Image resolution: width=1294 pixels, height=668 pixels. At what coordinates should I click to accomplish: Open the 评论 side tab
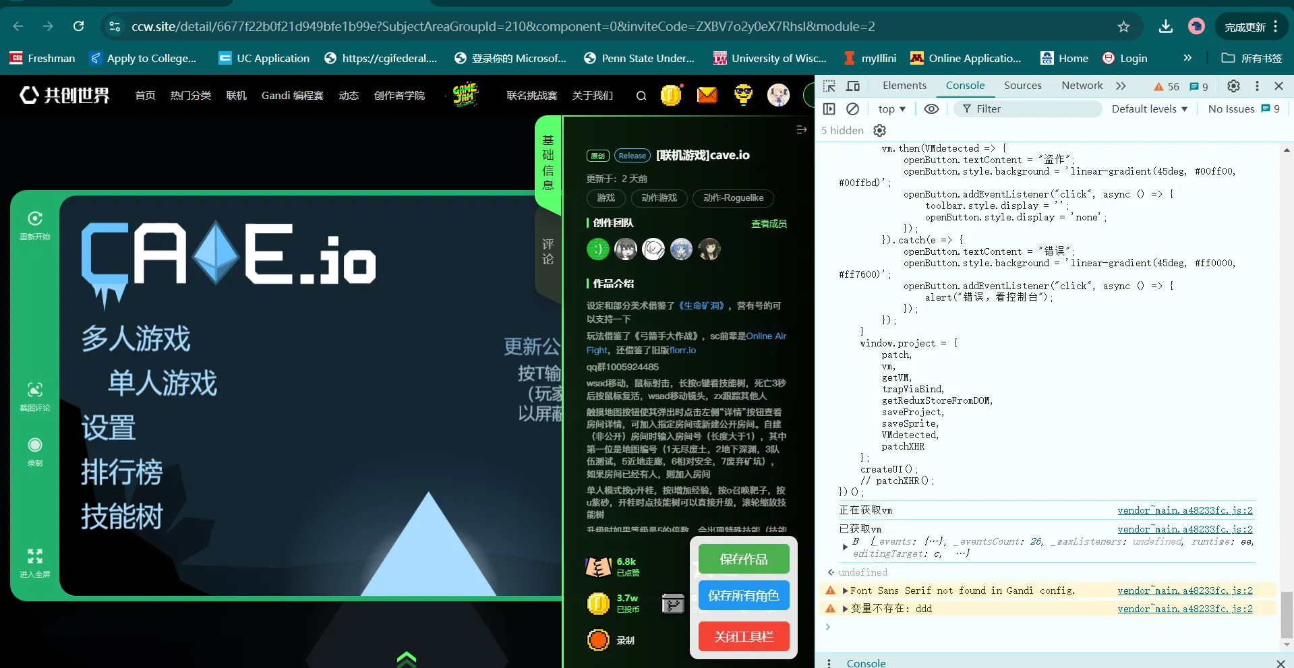point(548,252)
